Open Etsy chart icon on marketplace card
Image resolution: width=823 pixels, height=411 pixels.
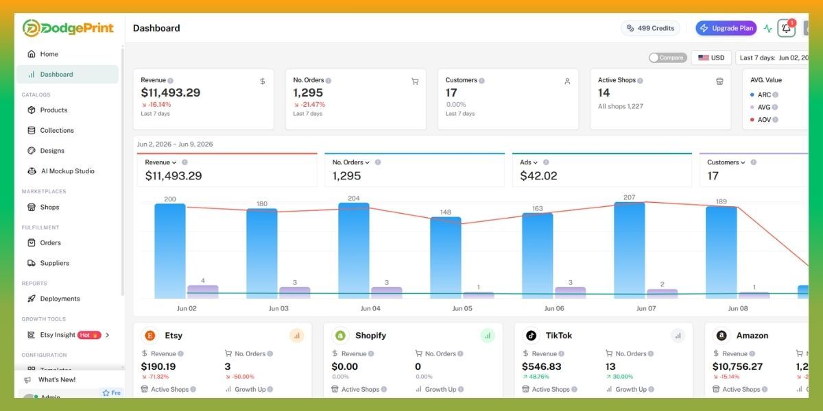click(x=296, y=336)
